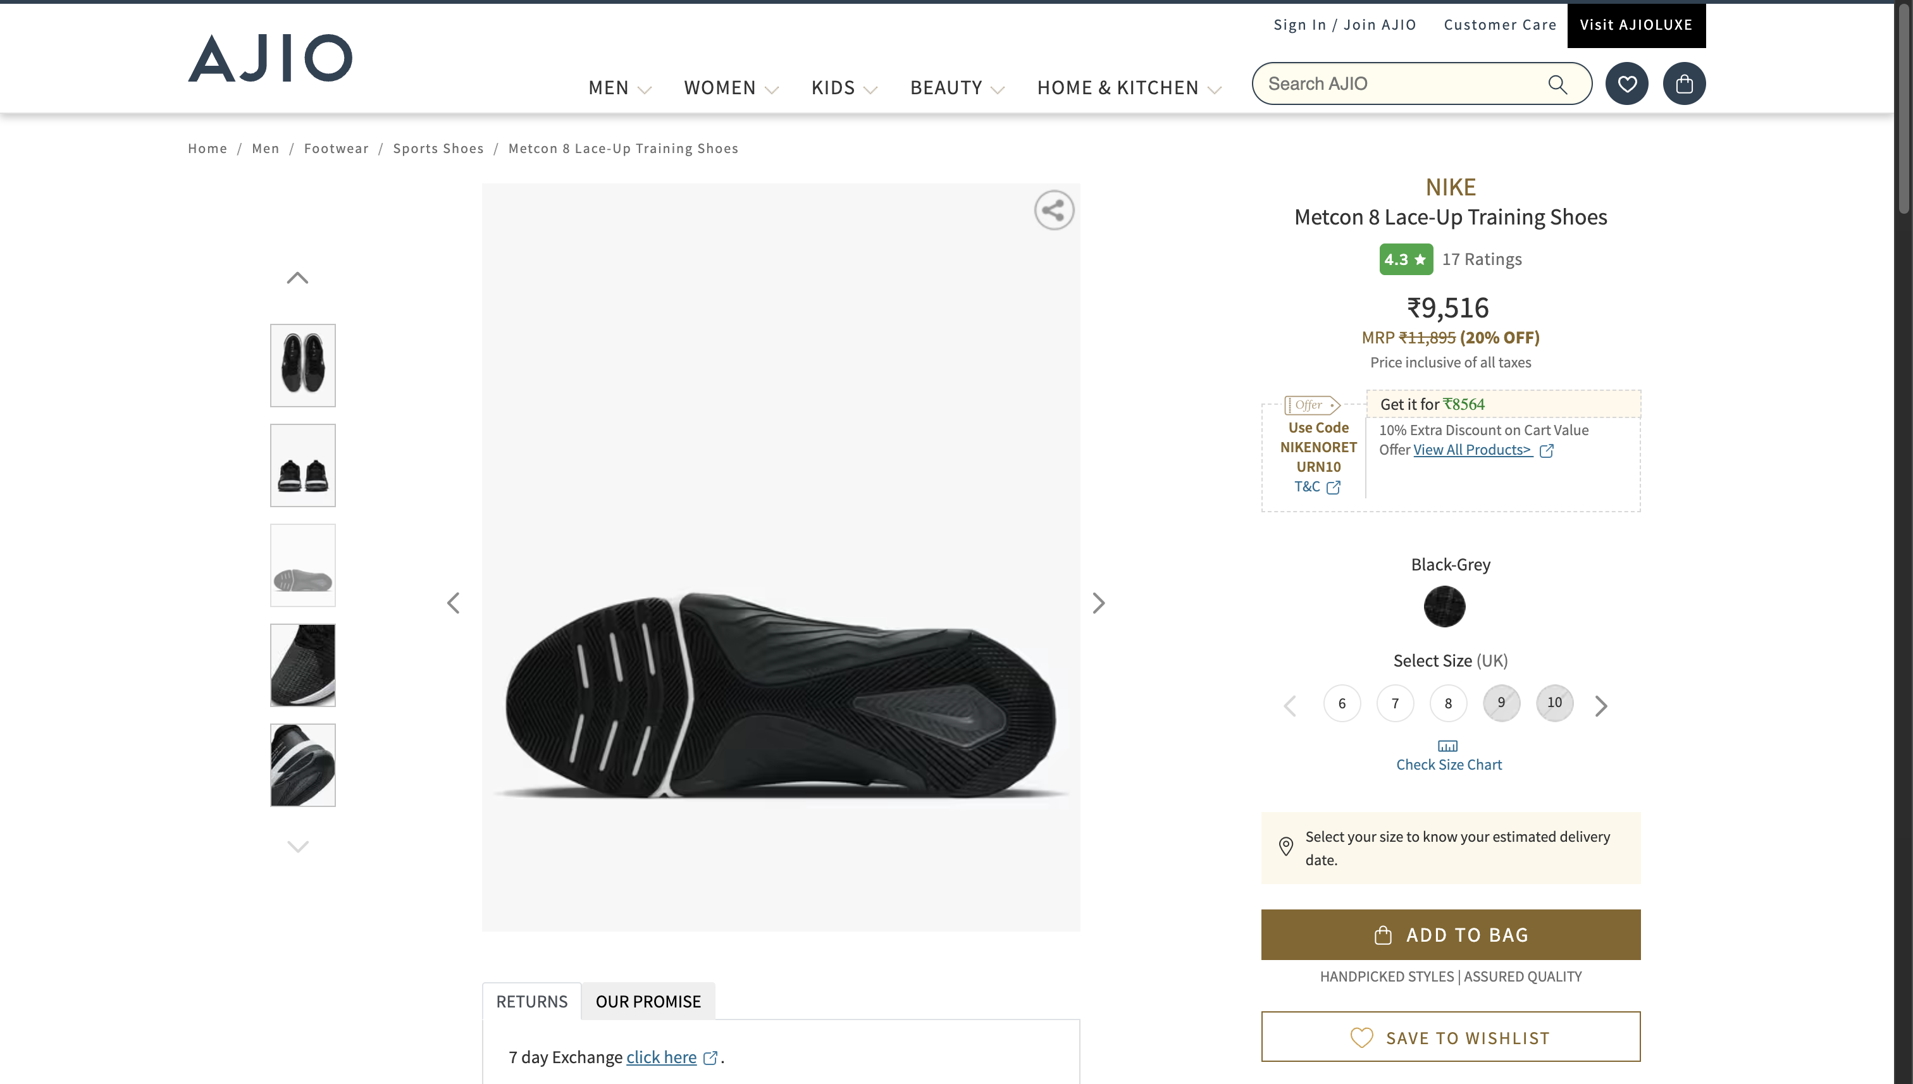Viewport: 1913px width, 1084px height.
Task: Click the size chart ruler icon
Action: 1447,746
